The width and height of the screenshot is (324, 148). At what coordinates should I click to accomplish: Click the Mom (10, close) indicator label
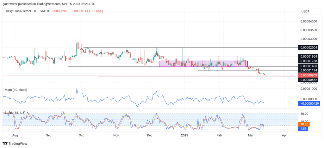(16, 90)
